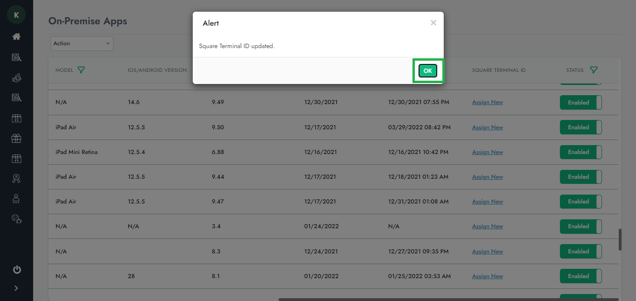Close the Alert dialog with the X
Screen dimensions: 636x301
pos(433,23)
